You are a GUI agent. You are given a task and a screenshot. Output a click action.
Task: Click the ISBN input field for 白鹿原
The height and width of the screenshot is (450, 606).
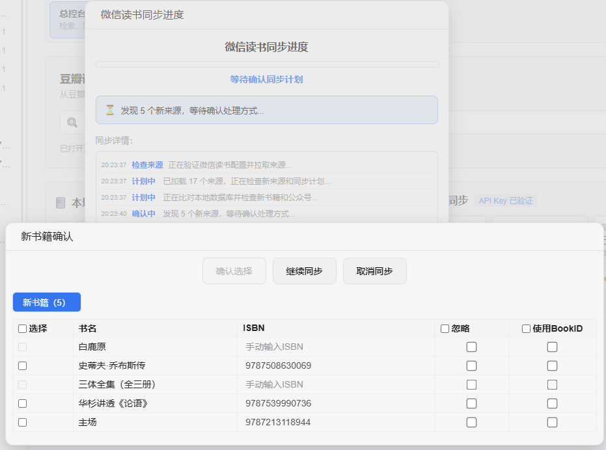(336, 347)
